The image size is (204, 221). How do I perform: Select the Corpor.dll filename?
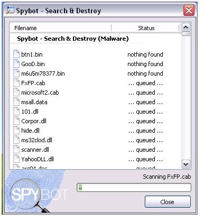(34, 121)
